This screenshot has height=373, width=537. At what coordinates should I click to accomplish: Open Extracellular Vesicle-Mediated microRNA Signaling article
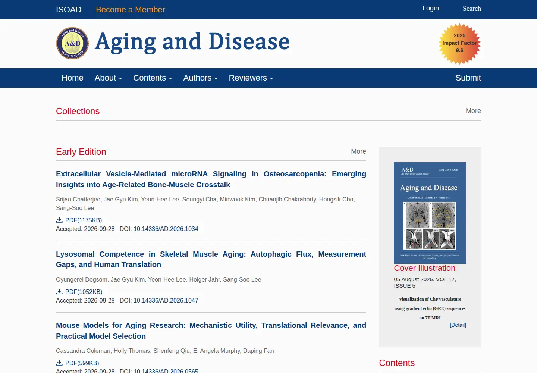point(211,179)
